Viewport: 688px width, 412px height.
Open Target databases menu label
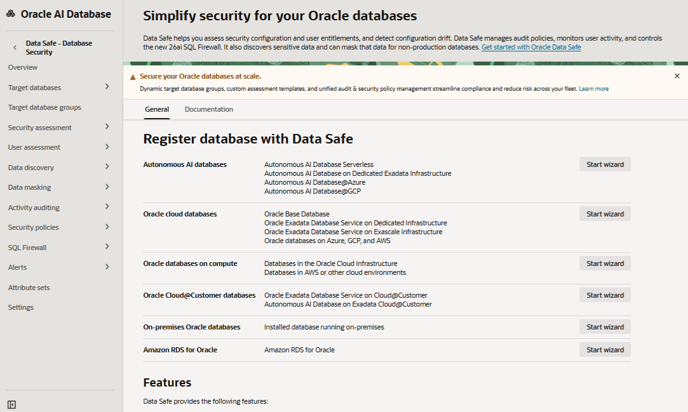[x=35, y=88]
